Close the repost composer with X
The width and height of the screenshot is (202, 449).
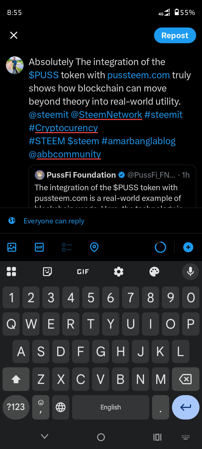coord(14,35)
